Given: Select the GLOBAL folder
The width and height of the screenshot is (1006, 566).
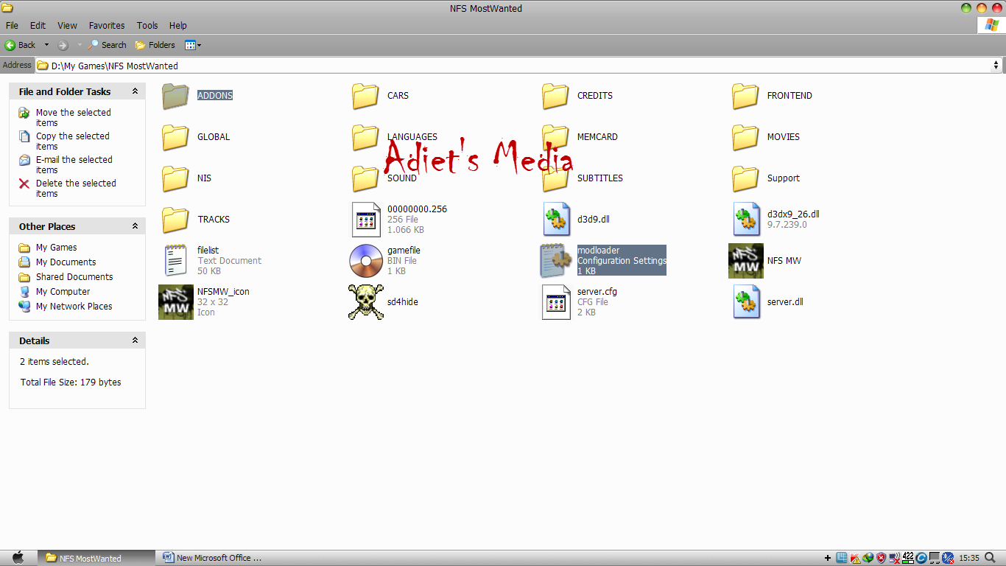Looking at the screenshot, I should (x=196, y=137).
